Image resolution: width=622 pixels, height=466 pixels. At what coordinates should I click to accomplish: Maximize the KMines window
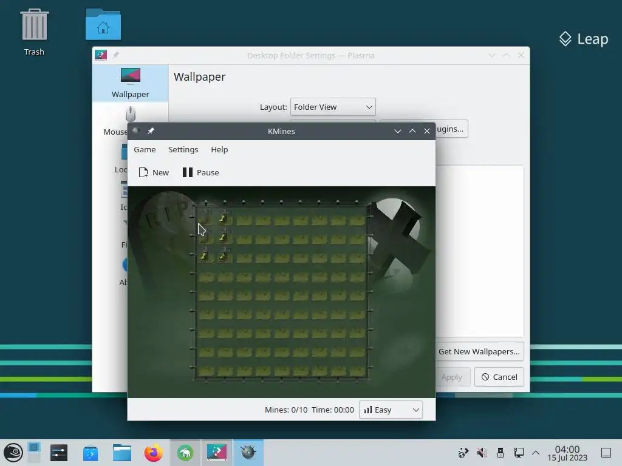[412, 131]
